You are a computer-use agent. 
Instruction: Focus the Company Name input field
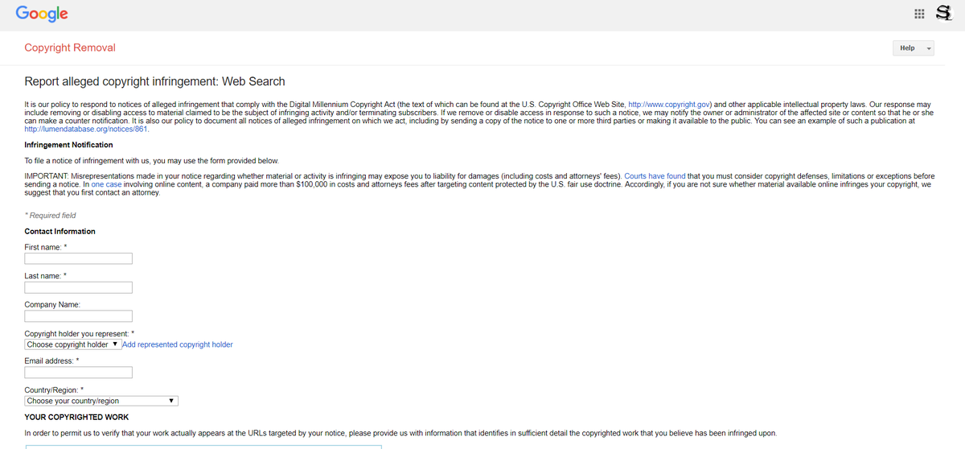coord(79,316)
